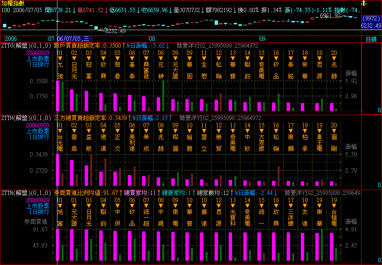Viewport: 382px width, 265px height.
Task: Click month 09 on the date axis
Action: [x=262, y=38]
